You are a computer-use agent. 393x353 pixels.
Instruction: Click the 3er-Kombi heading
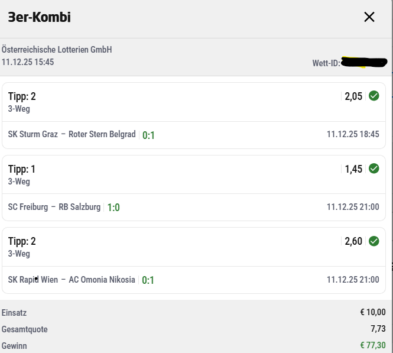tap(39, 17)
